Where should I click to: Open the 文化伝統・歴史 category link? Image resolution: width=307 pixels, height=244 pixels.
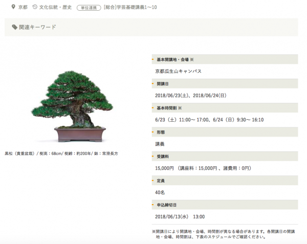55,8
